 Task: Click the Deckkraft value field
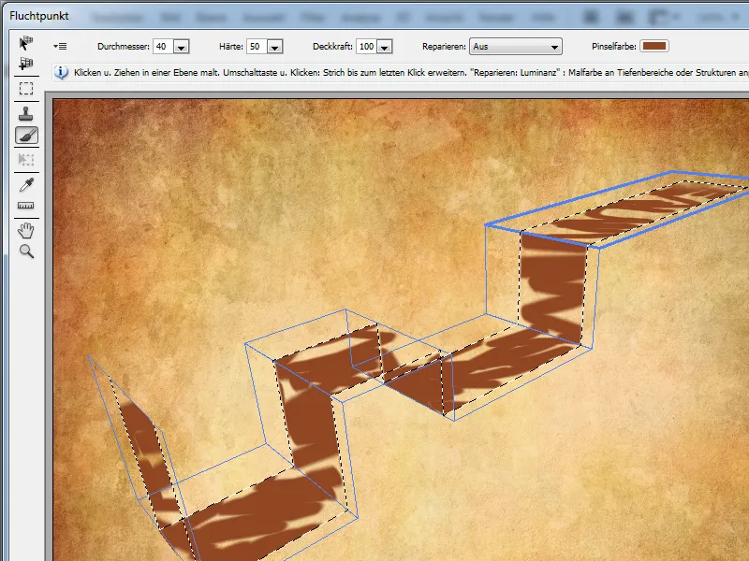[367, 46]
